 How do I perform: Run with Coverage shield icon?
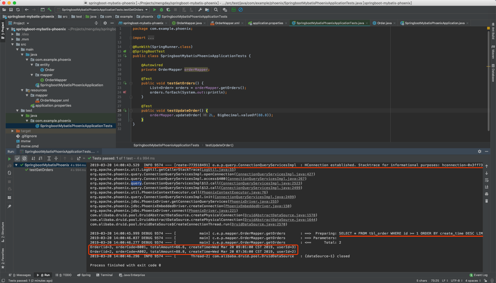point(168,10)
